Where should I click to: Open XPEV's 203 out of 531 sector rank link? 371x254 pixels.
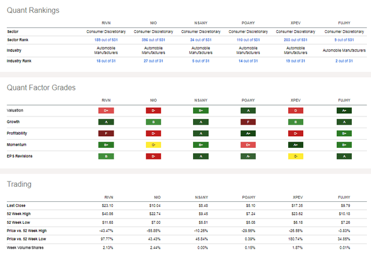(x=295, y=40)
